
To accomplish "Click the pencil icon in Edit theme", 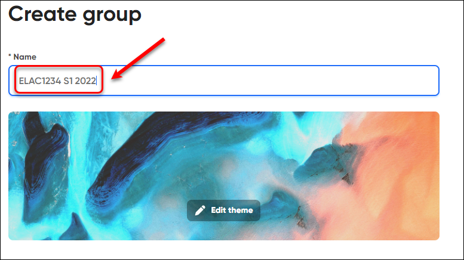I will tap(200, 211).
